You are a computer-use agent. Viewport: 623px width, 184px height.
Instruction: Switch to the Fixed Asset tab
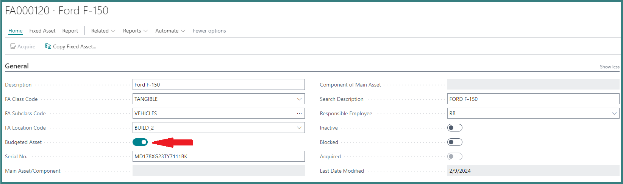[42, 31]
